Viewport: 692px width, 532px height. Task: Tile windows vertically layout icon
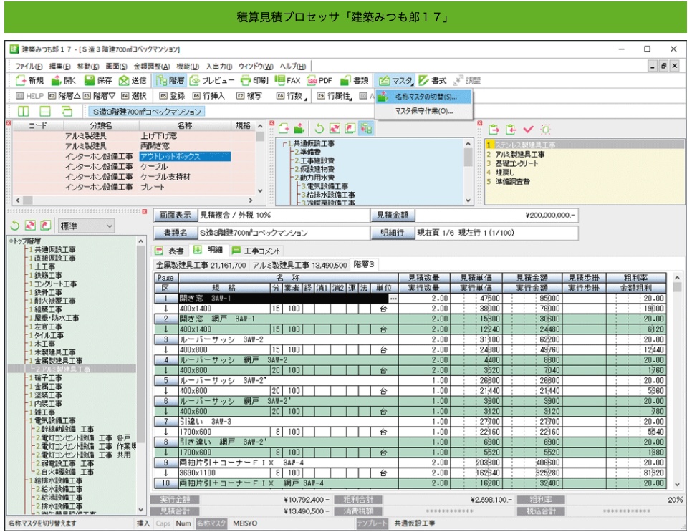click(23, 112)
